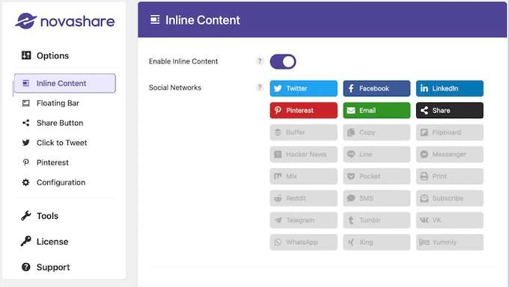Click the Inline Content header icon
The image size is (509, 287).
pyautogui.click(x=155, y=19)
